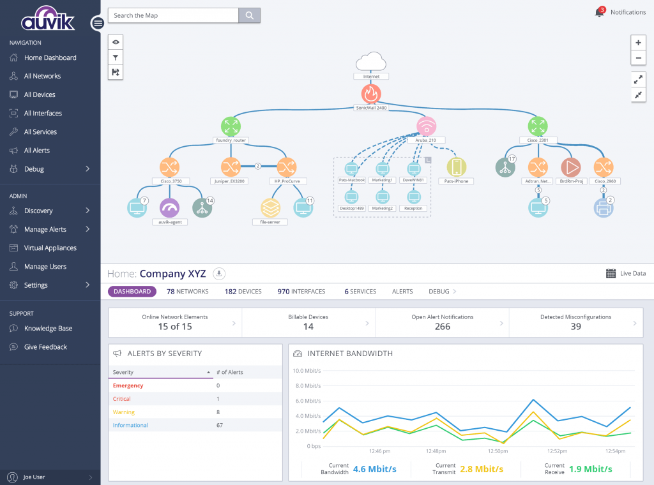Open Virtual Appliances
This screenshot has width=654, height=485.
(50, 248)
